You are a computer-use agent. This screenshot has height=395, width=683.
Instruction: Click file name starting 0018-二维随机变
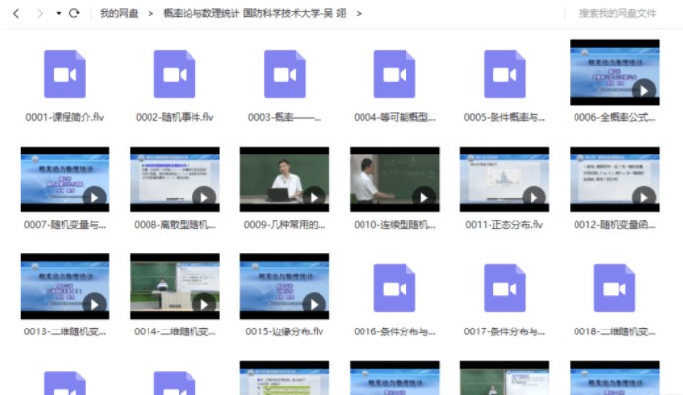coord(615,331)
